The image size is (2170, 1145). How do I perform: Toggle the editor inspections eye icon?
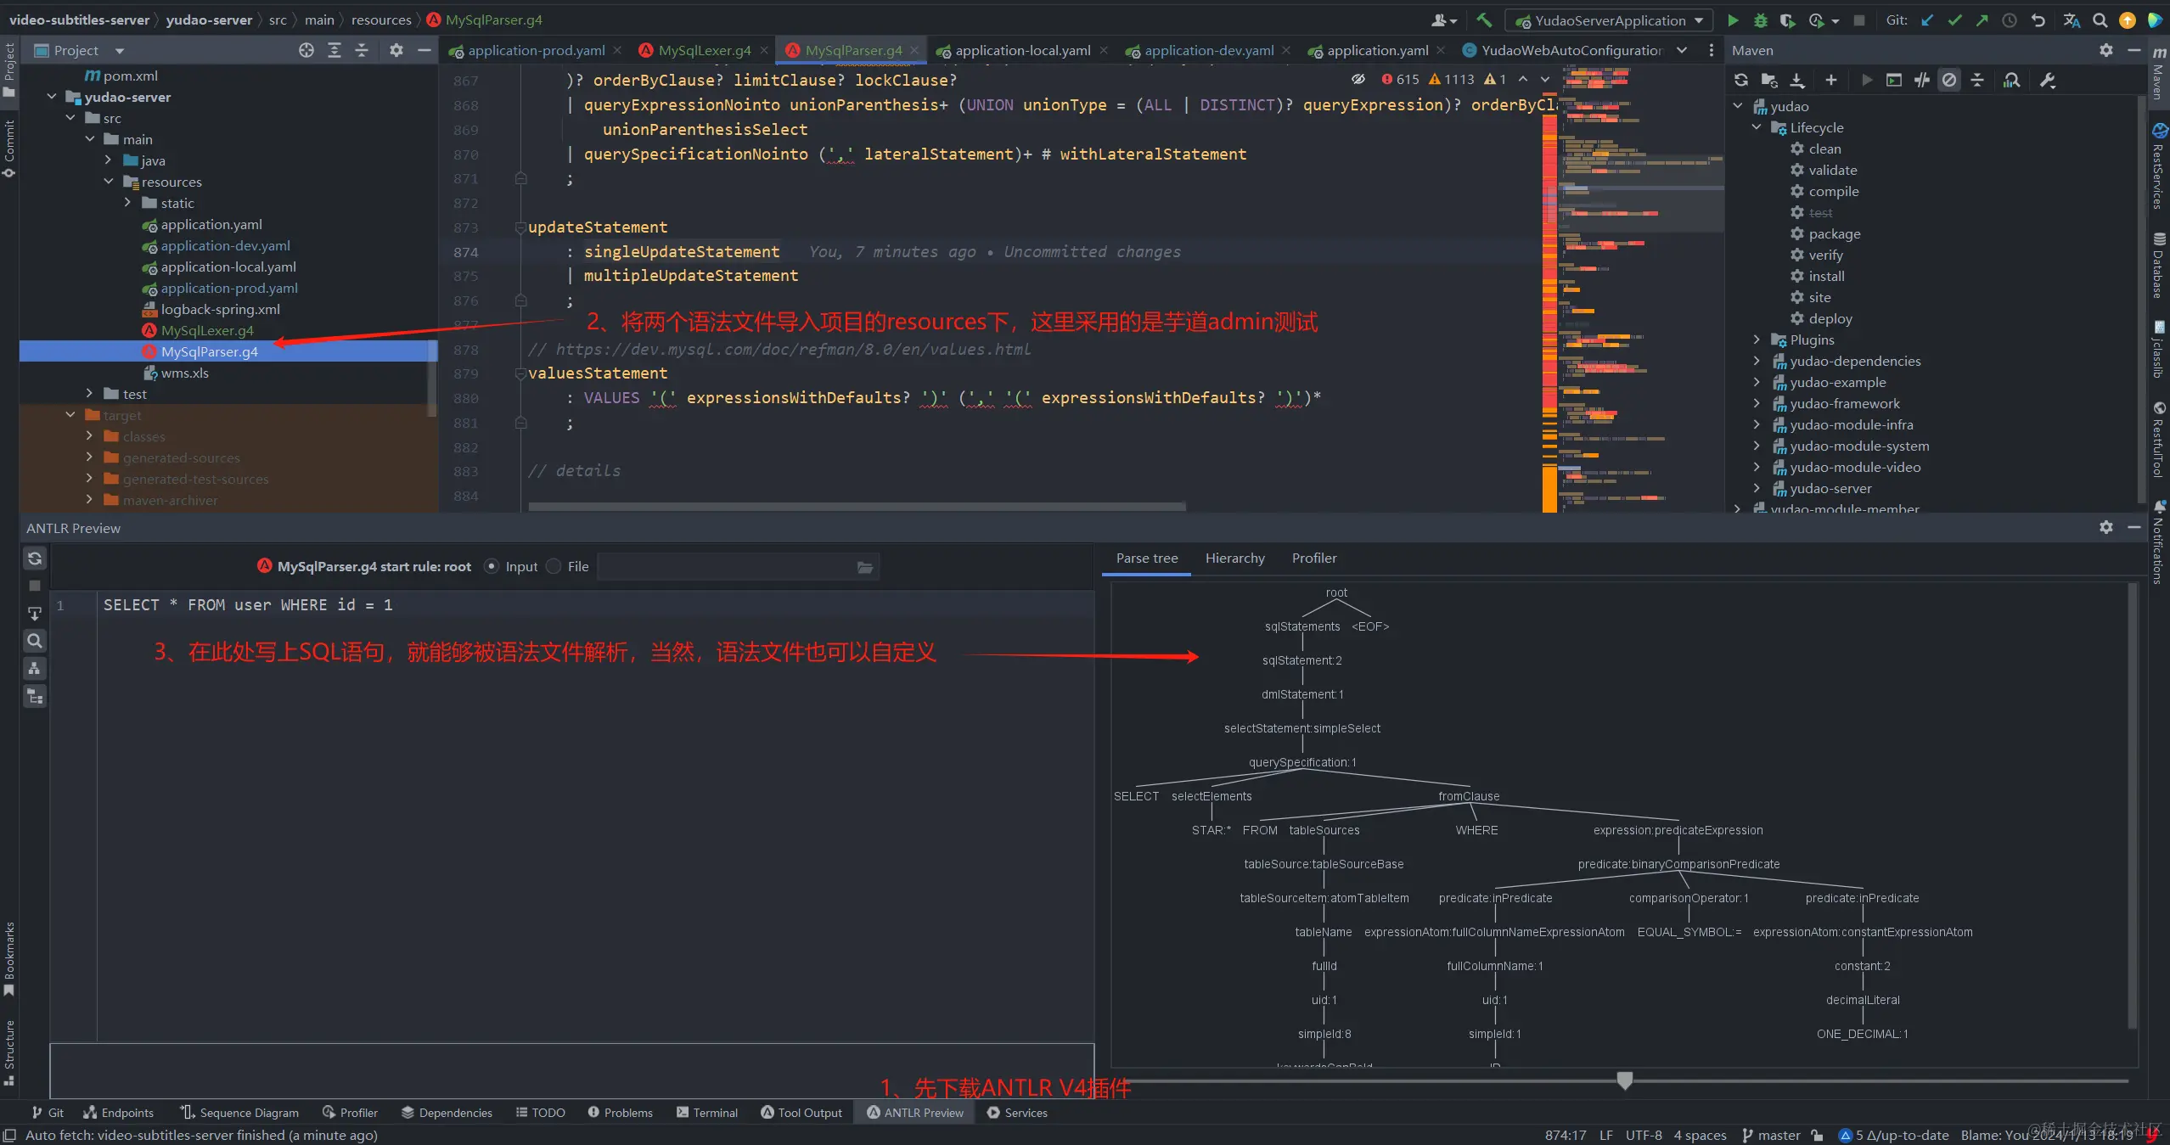1358,79
